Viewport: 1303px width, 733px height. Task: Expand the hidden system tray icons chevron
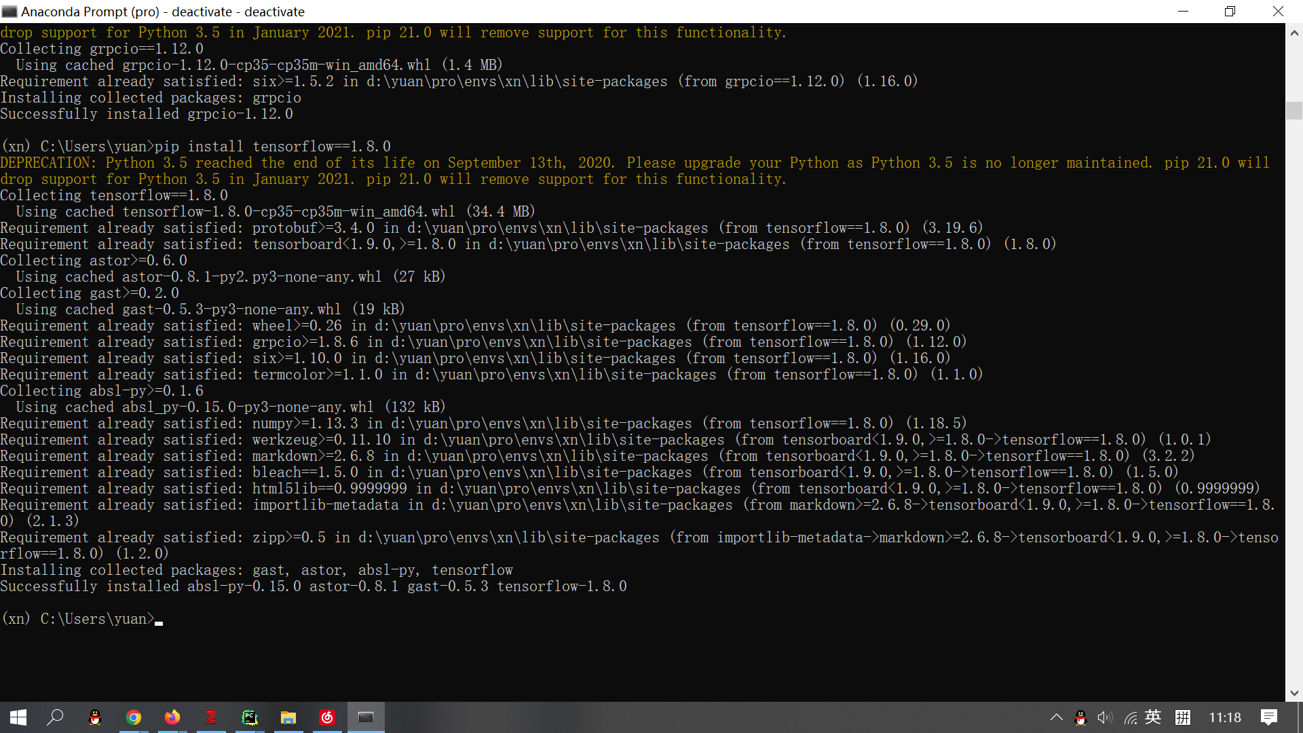pyautogui.click(x=1057, y=717)
